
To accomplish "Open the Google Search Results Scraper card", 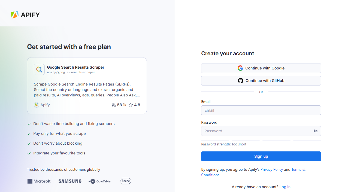I will 87,86.
